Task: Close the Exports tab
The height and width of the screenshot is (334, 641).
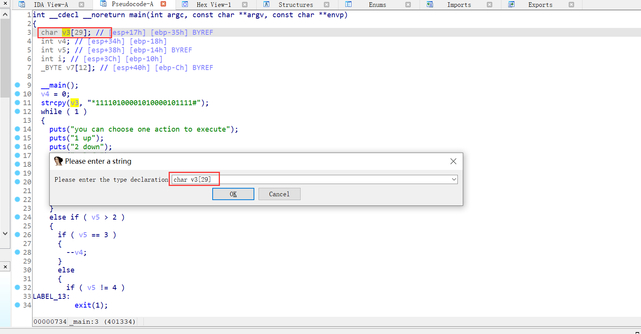Action: pyautogui.click(x=571, y=5)
